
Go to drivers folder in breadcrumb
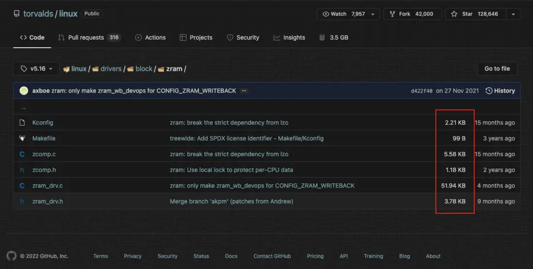pyautogui.click(x=111, y=69)
